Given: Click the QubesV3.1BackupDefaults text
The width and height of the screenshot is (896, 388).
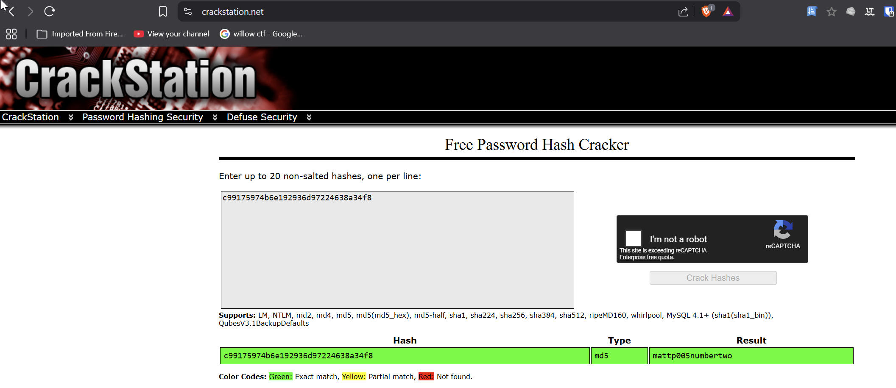Looking at the screenshot, I should click(x=264, y=323).
